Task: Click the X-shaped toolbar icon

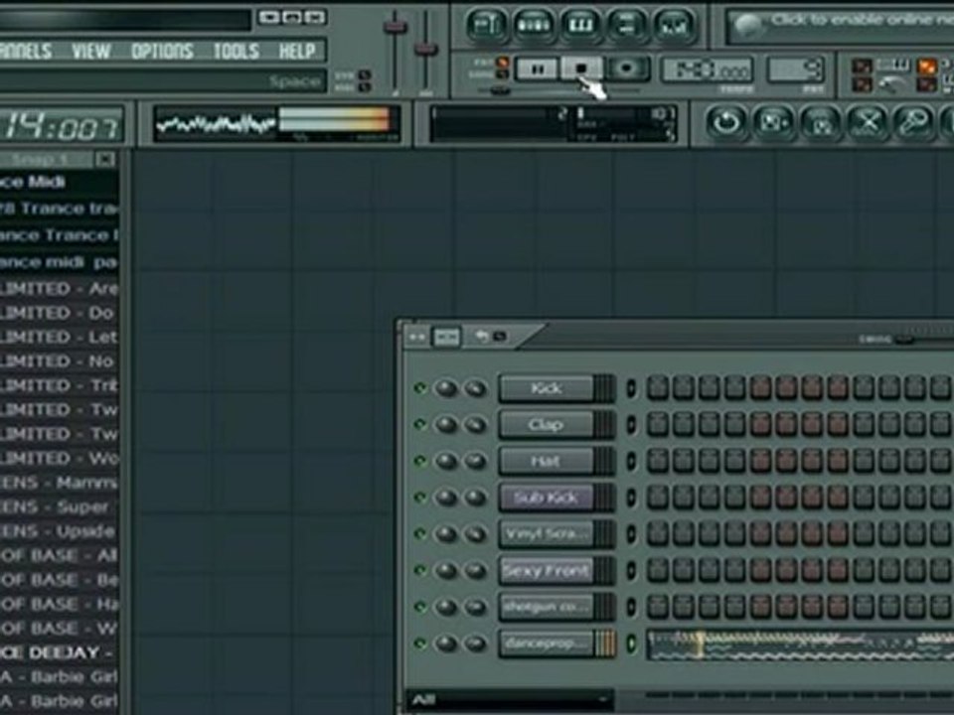Action: (x=868, y=123)
